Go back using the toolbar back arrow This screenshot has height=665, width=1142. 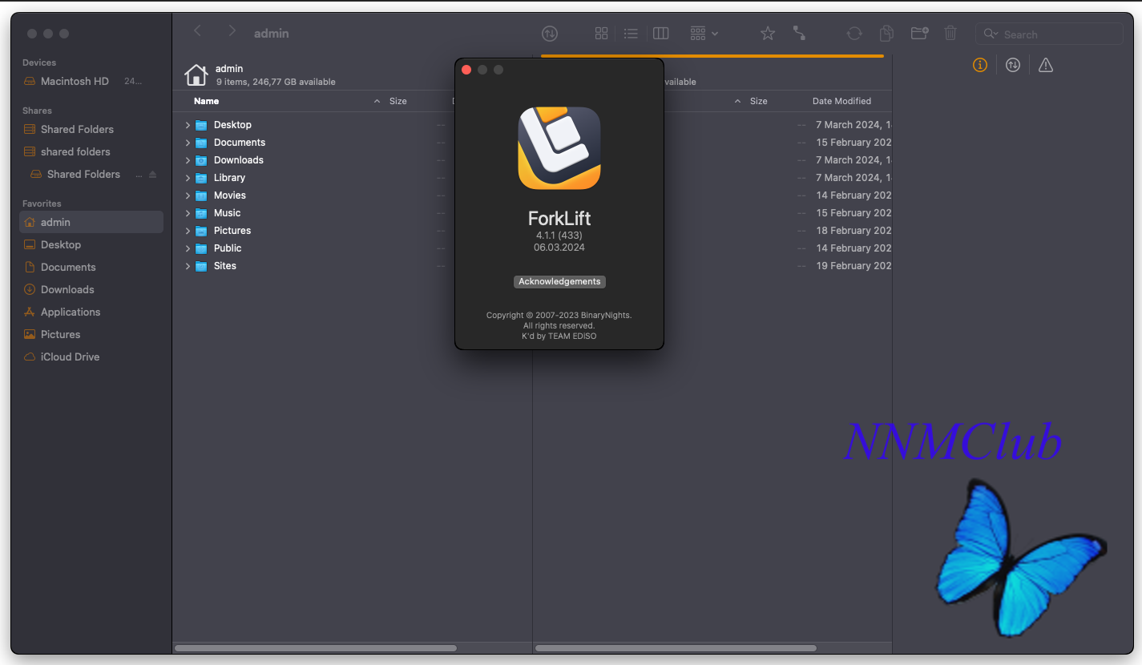[x=197, y=32]
